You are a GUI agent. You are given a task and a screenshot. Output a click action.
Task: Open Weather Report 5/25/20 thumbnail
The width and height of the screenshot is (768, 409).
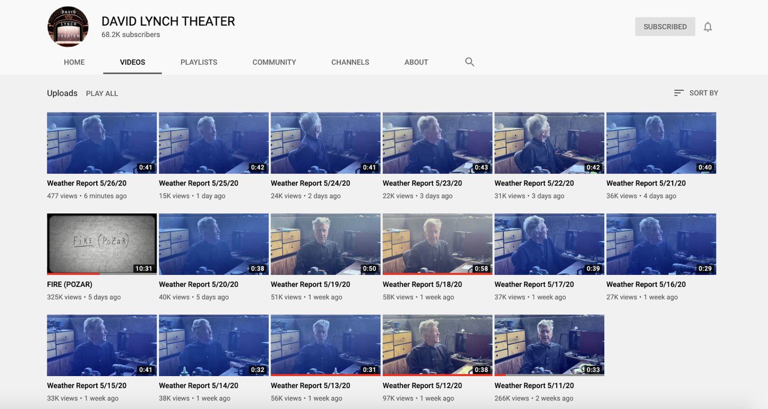point(214,143)
